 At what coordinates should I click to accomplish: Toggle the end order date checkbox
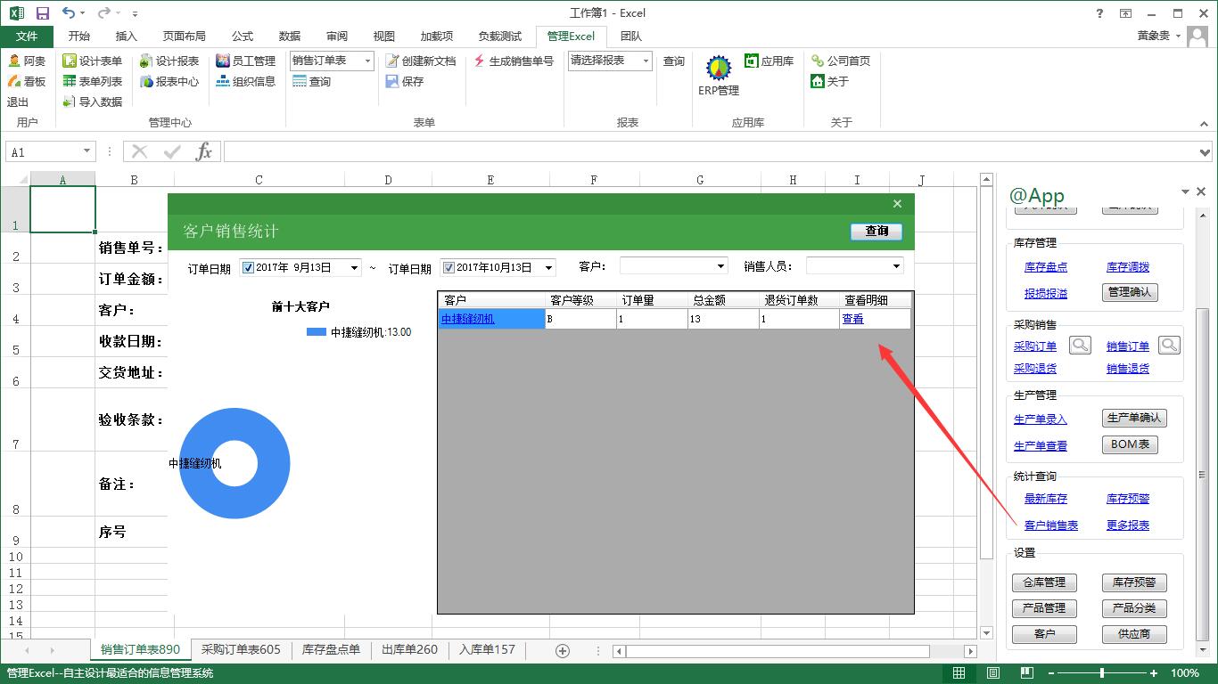449,267
